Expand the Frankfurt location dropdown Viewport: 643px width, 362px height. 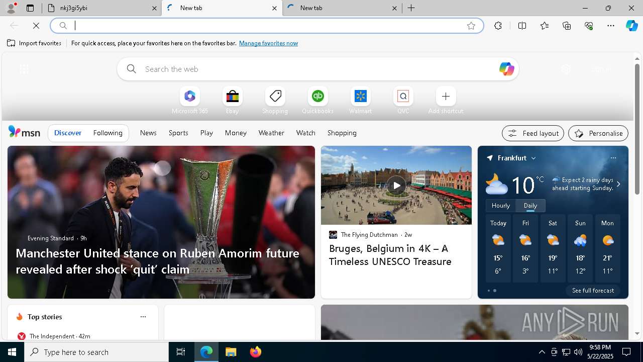click(533, 158)
